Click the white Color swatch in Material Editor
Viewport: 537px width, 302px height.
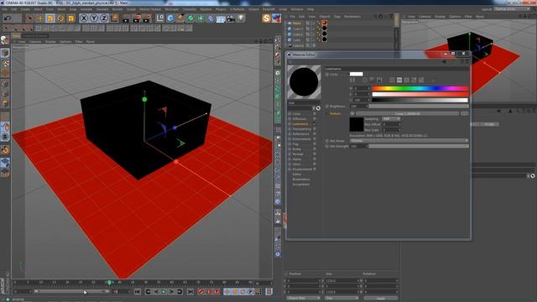pos(356,74)
